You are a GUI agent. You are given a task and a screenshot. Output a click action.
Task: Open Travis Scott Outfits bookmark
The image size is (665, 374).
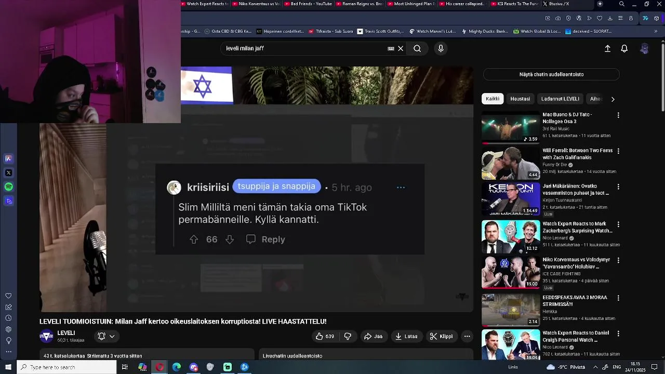tap(380, 31)
